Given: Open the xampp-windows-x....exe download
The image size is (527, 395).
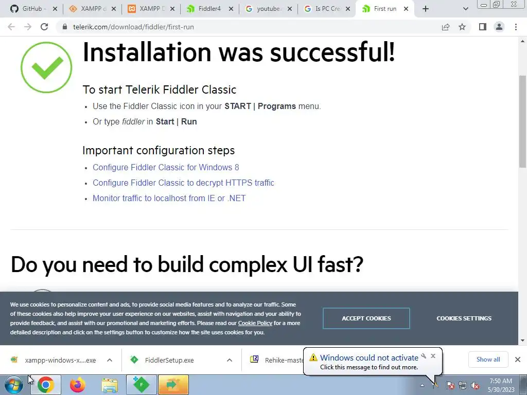Looking at the screenshot, I should pyautogui.click(x=54, y=360).
